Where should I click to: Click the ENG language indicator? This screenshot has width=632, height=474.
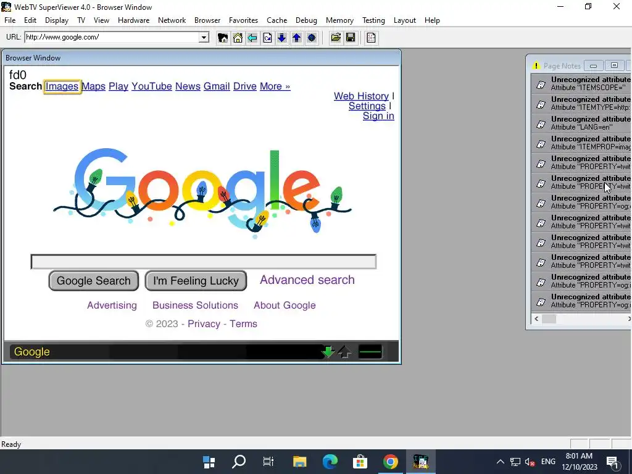pyautogui.click(x=548, y=462)
